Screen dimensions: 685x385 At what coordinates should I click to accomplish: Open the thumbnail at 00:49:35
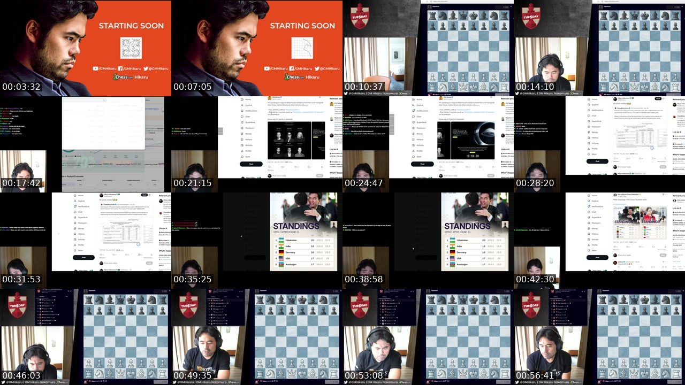click(x=257, y=337)
